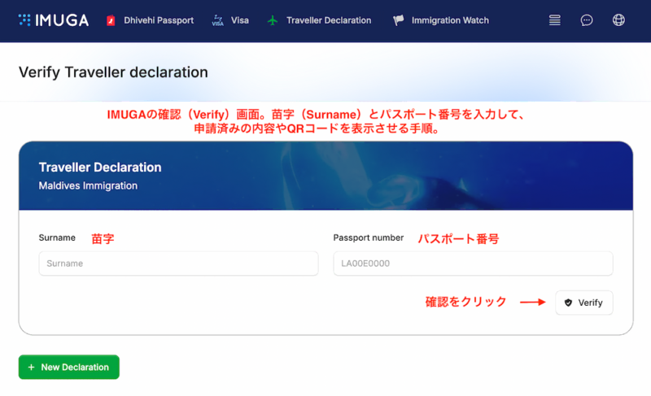651x396 pixels.
Task: Click the green airplane icon
Action: click(273, 20)
